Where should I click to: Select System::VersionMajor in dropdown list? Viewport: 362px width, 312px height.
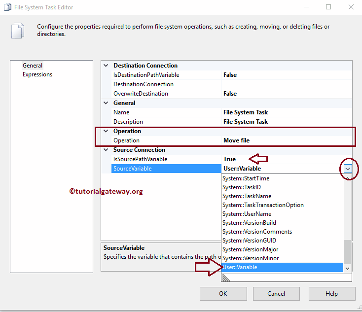pyautogui.click(x=283, y=249)
